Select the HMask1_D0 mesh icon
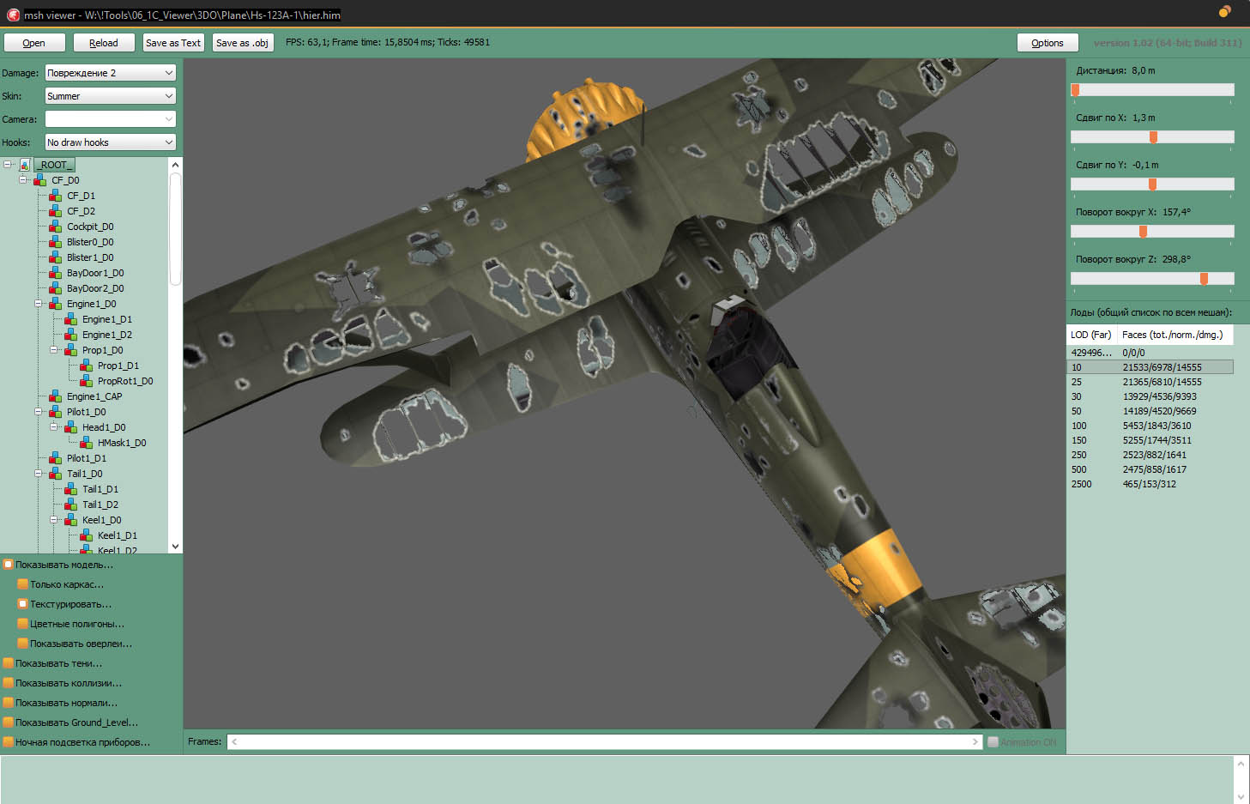This screenshot has width=1250, height=804. [x=86, y=443]
